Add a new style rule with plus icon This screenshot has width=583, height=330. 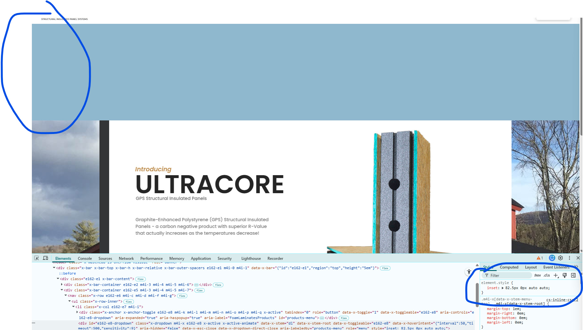pos(556,275)
